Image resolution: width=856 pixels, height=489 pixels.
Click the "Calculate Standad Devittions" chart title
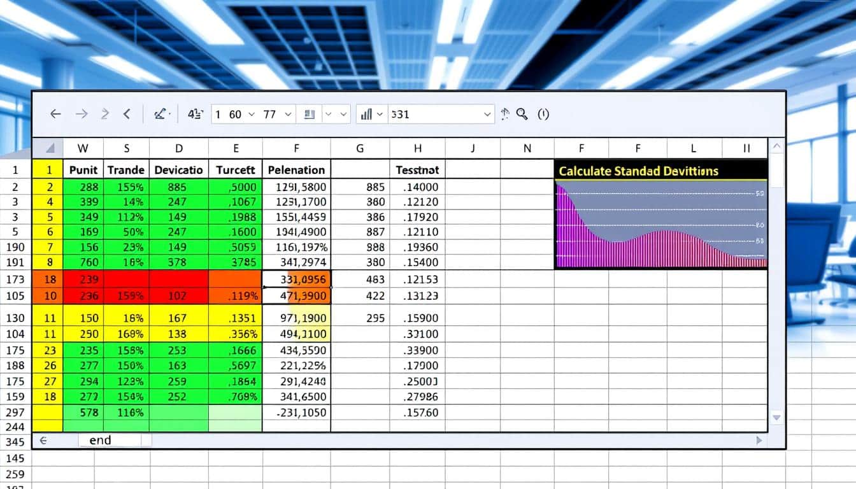[x=638, y=171]
